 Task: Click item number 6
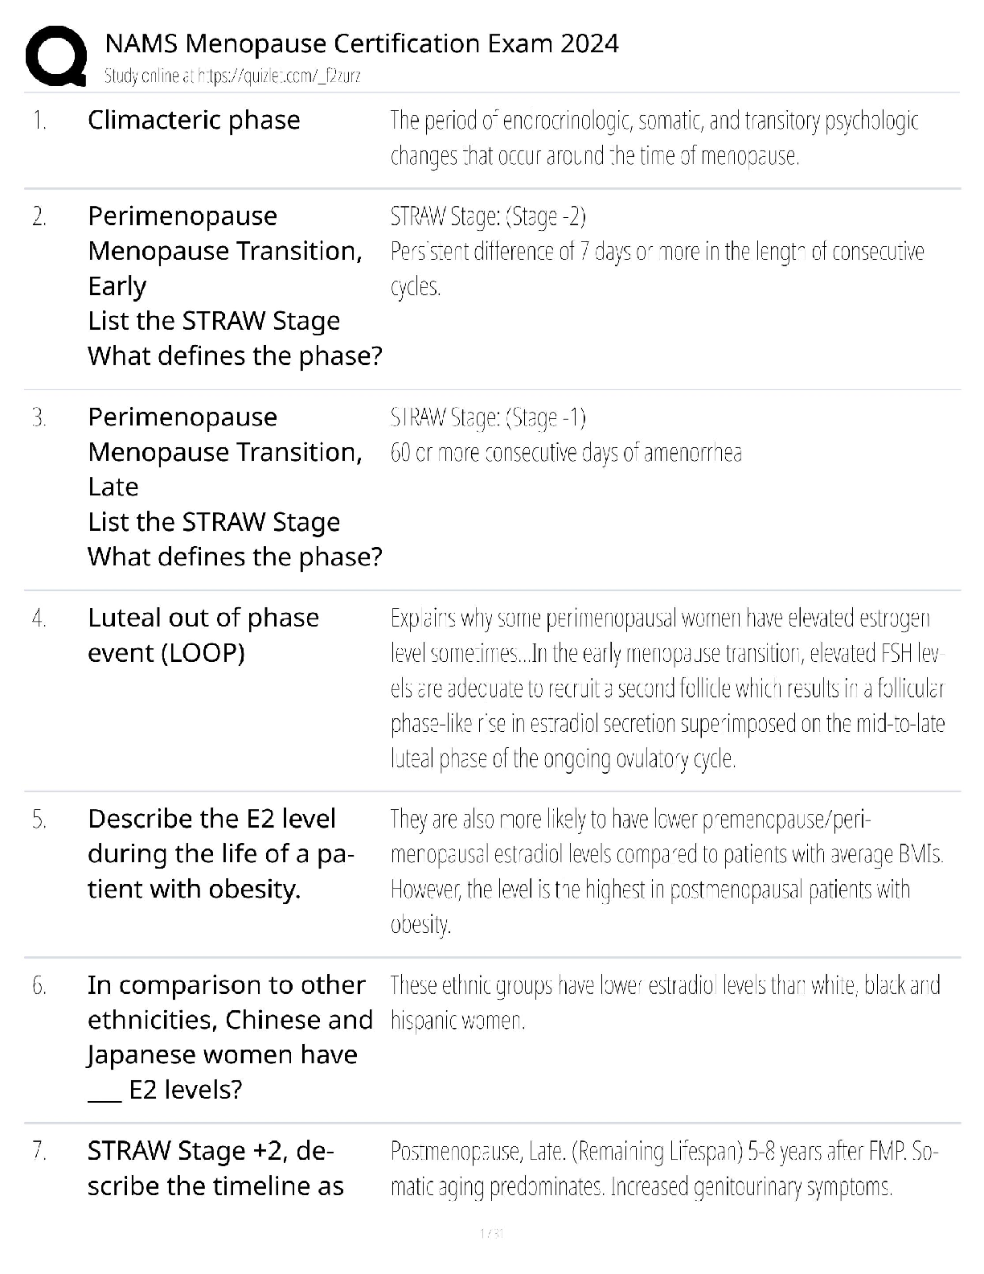coord(39,986)
